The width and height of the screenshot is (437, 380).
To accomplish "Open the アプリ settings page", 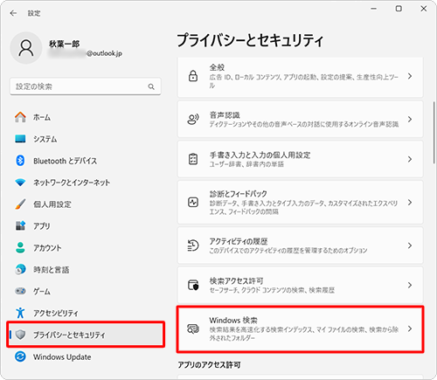I will tap(85, 225).
